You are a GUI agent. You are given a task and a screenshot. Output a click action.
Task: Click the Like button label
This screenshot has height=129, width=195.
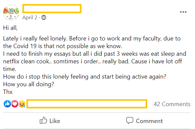pos(55,121)
